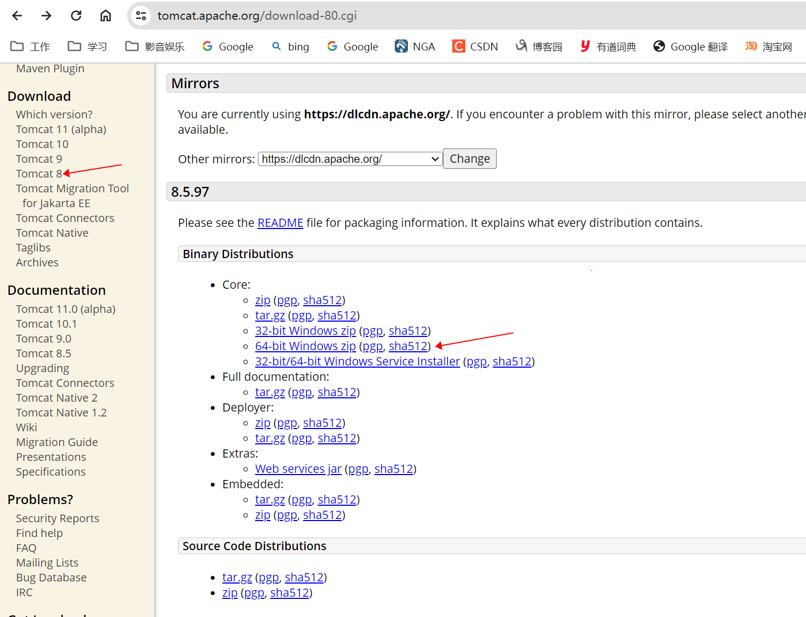Open the 学习 bookmarks folder

87,47
